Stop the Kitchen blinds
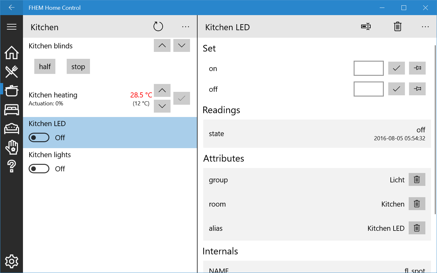The height and width of the screenshot is (273, 437). 78,66
